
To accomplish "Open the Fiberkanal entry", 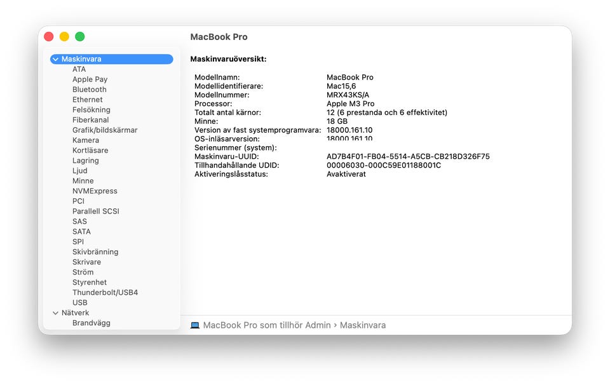I will (91, 120).
